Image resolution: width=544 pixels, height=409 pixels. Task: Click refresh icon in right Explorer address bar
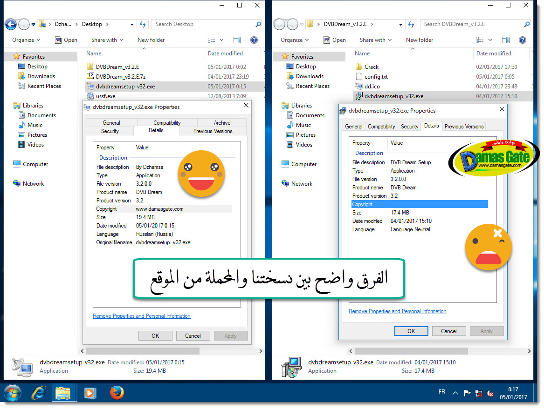(x=411, y=24)
